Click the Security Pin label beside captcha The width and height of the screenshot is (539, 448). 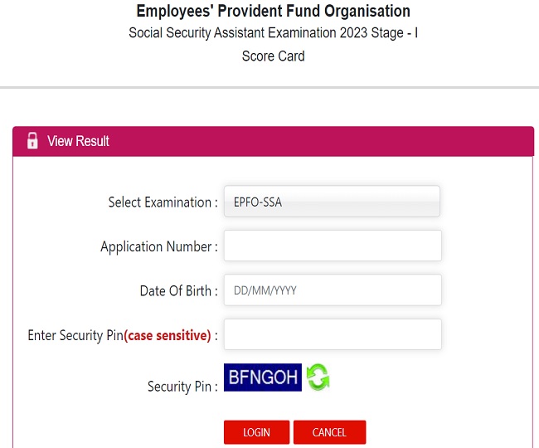[x=182, y=387]
